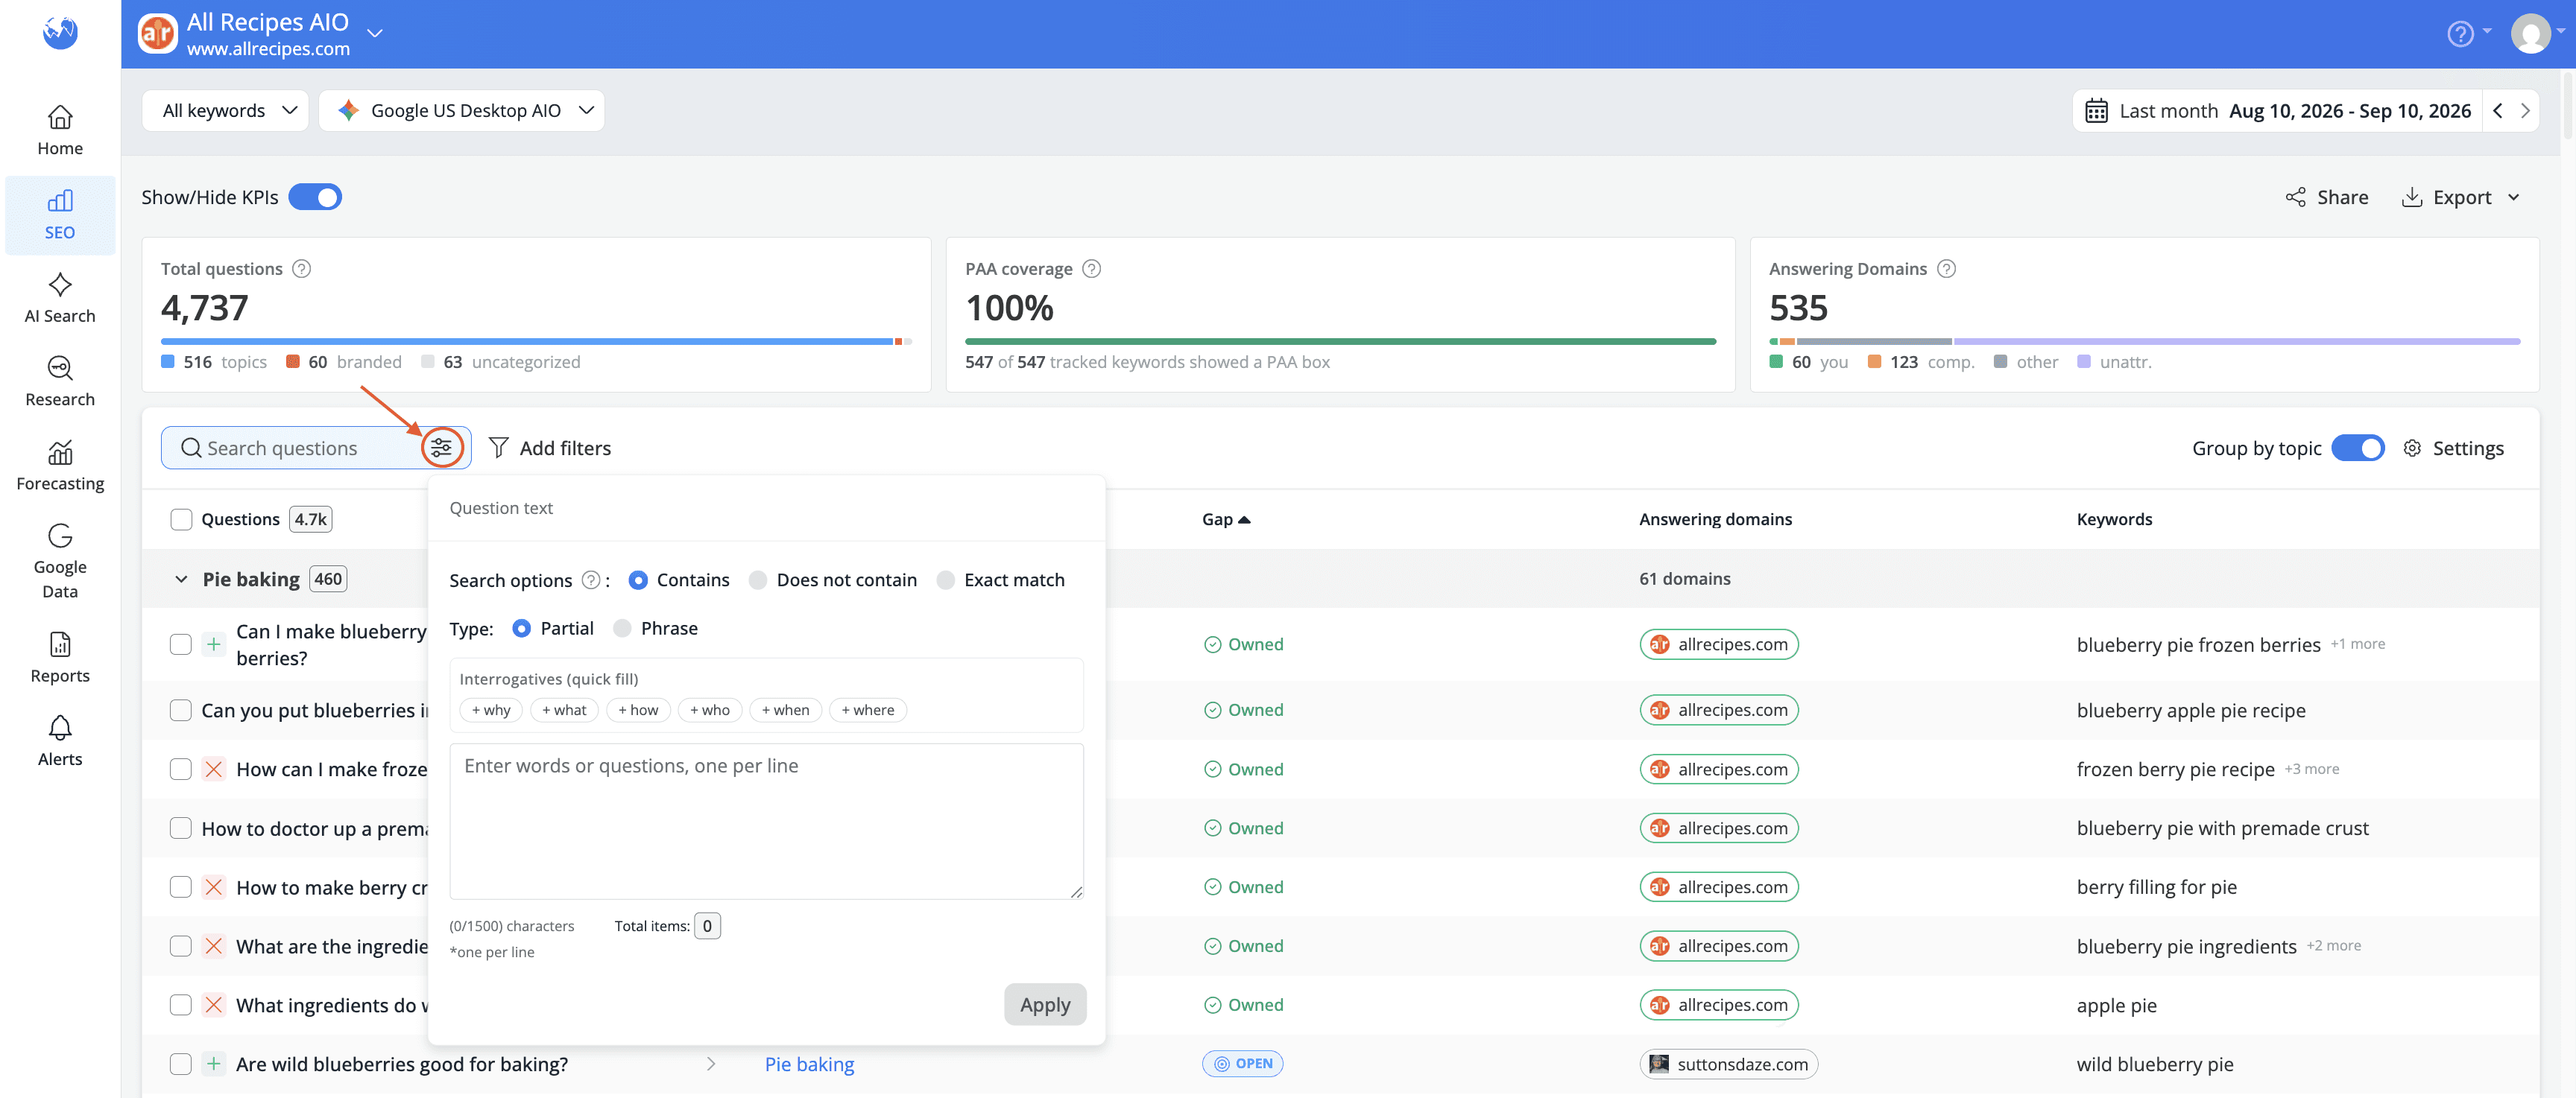Click '+1 more' on blueberry pie frozen berries

coord(2357,644)
